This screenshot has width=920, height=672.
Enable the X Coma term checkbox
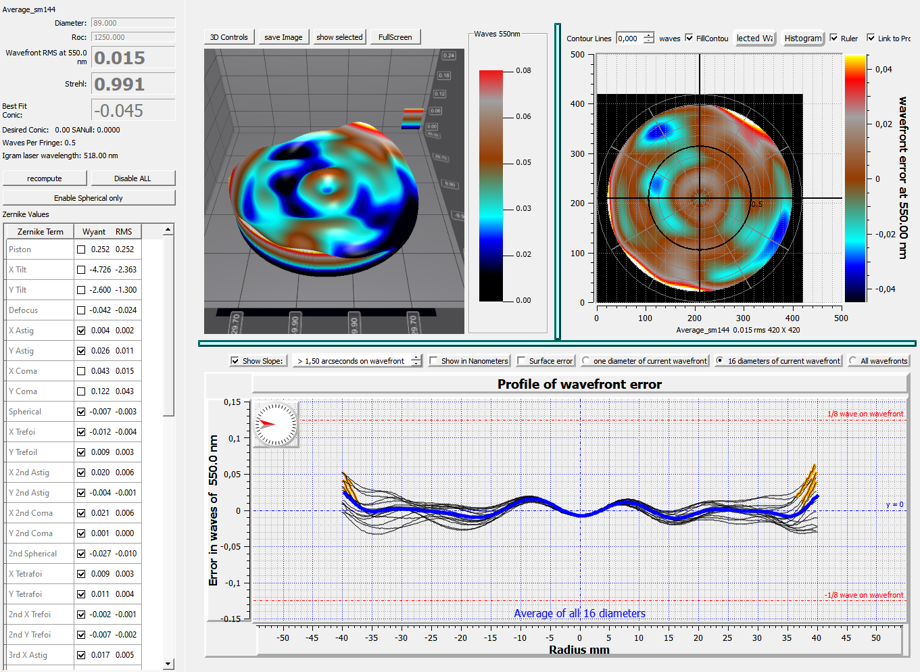81,371
